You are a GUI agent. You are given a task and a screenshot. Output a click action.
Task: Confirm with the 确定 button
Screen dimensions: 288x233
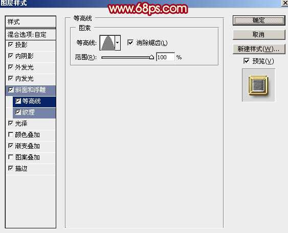coord(259,20)
